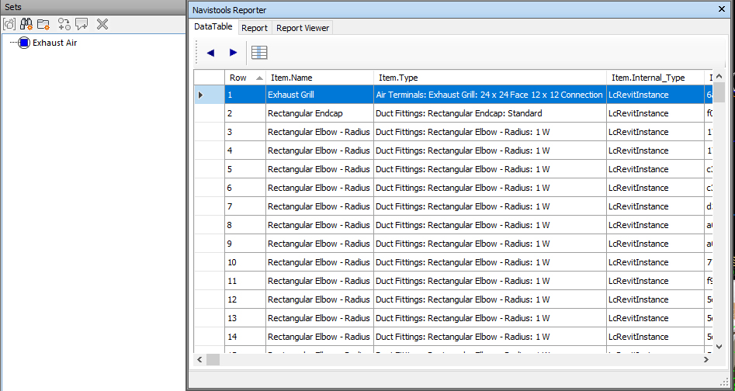
Task: Click the horizontal scrollbar left arrow
Action: pyautogui.click(x=199, y=360)
